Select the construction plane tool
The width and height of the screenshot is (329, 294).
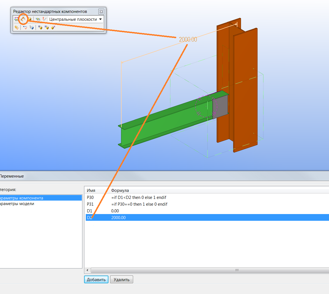click(x=38, y=19)
